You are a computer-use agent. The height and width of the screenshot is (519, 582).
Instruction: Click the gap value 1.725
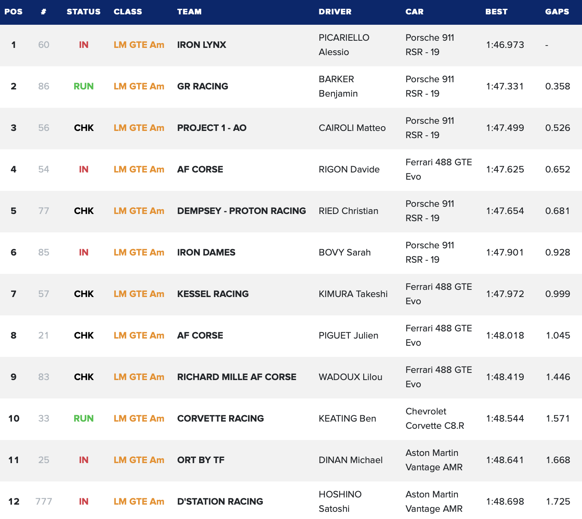pyautogui.click(x=558, y=501)
